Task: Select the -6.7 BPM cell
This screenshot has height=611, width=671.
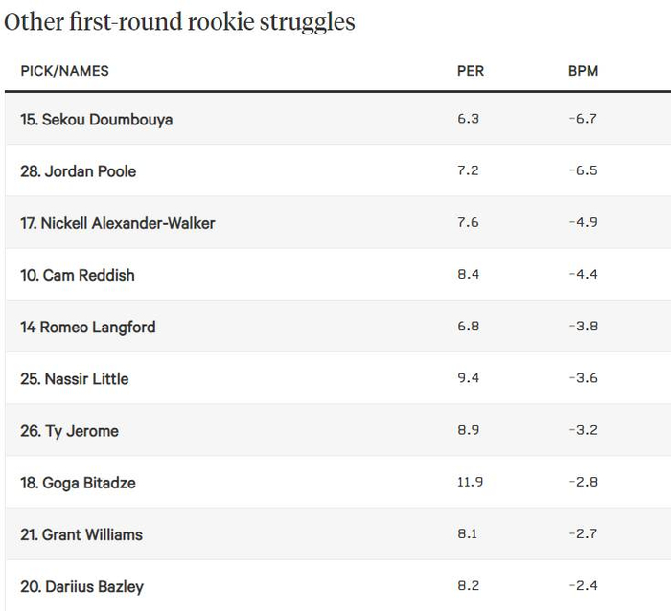Action: click(583, 119)
